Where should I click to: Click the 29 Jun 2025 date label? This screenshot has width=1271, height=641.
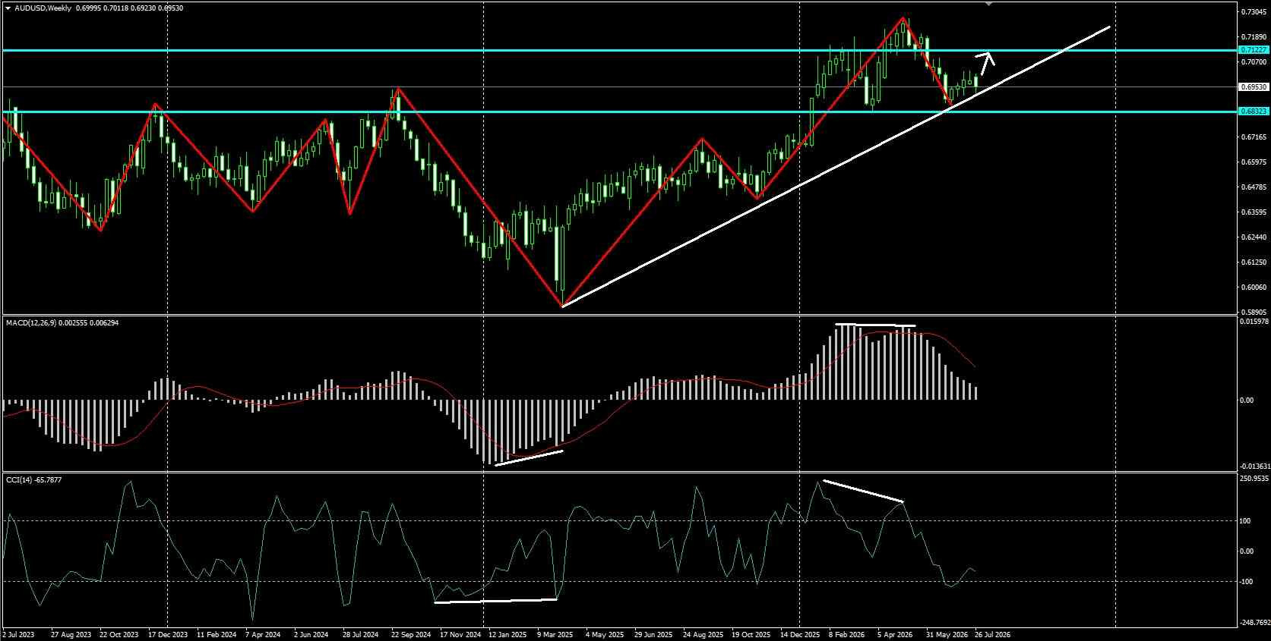[653, 634]
